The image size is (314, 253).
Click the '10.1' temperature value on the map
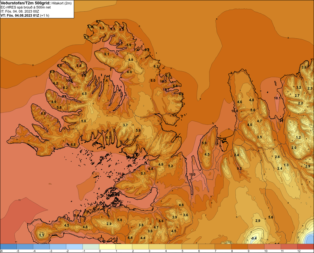click(277, 98)
